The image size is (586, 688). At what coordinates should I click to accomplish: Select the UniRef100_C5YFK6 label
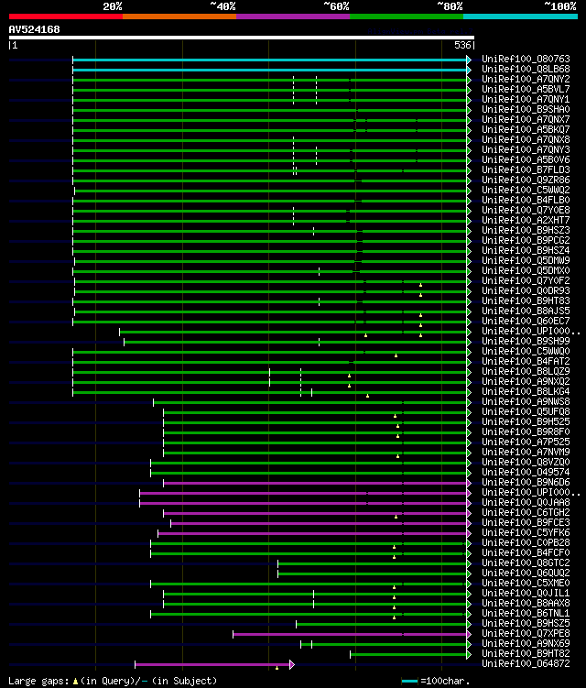pyautogui.click(x=526, y=533)
